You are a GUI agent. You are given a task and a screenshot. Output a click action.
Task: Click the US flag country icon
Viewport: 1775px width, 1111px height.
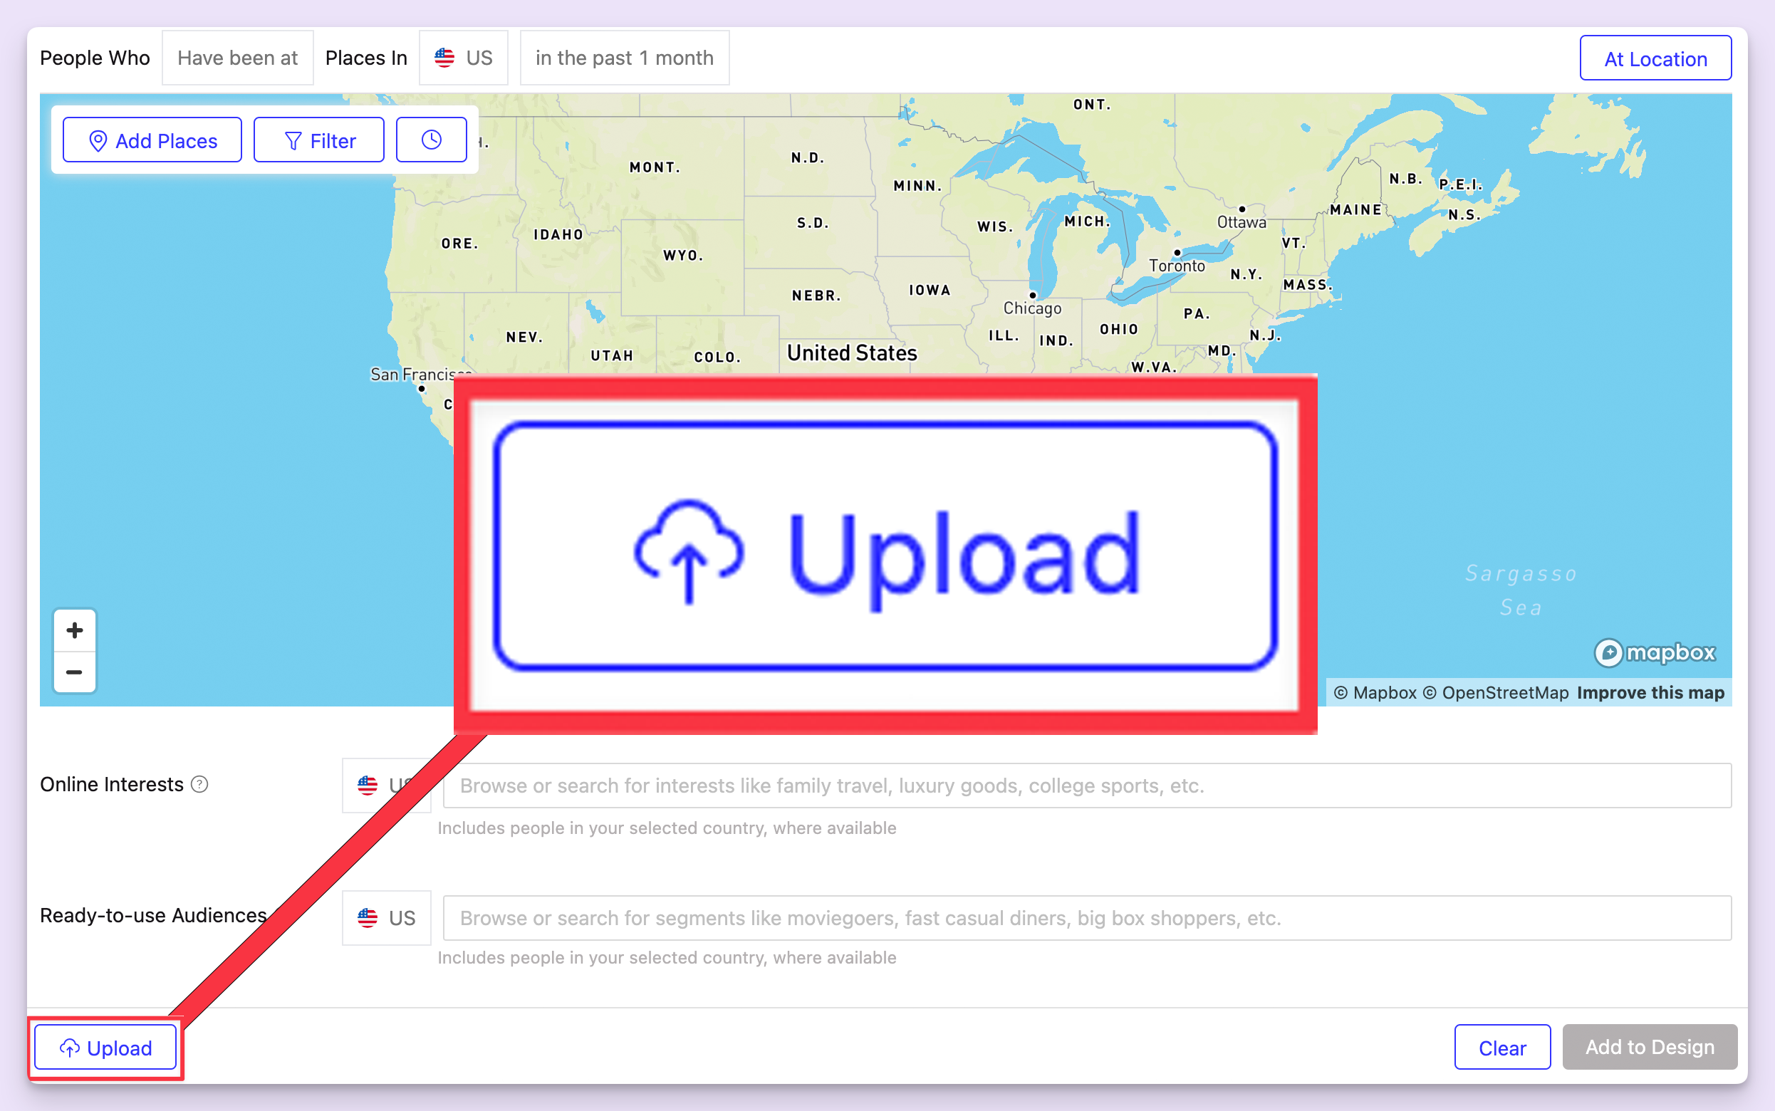tap(444, 58)
